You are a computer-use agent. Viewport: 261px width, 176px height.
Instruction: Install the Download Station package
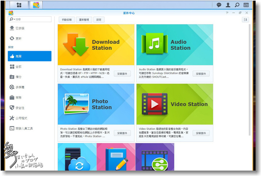[x=122, y=74]
